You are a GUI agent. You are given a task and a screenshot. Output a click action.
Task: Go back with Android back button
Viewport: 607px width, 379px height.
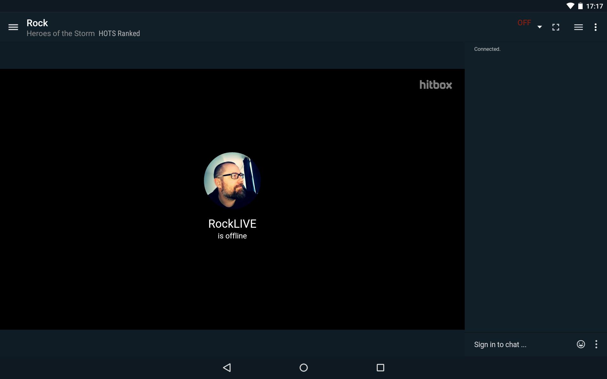pyautogui.click(x=227, y=368)
